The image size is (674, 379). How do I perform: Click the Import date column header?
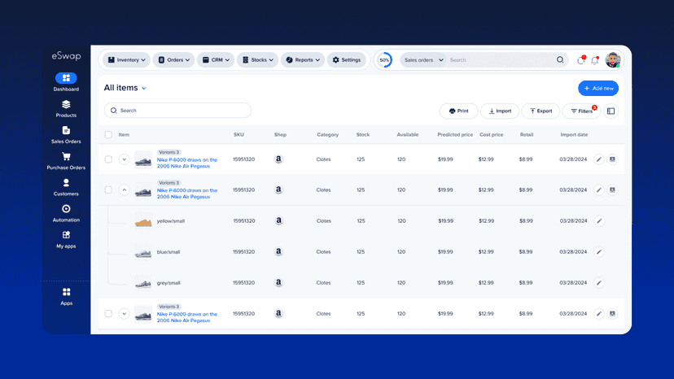574,135
